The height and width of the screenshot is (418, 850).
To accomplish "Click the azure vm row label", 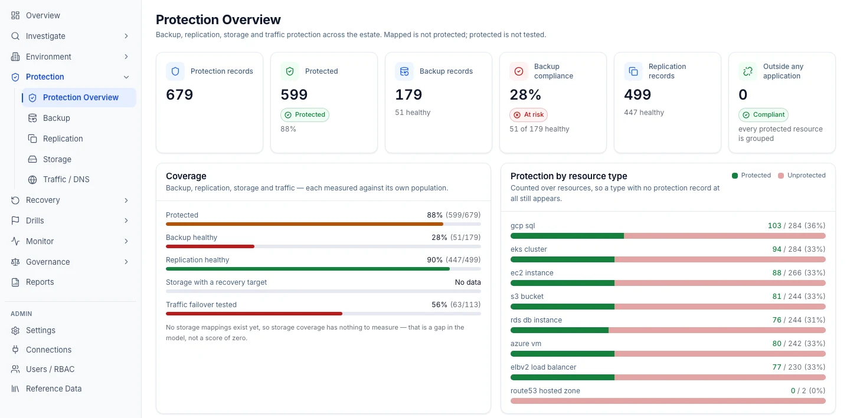I will click(526, 344).
